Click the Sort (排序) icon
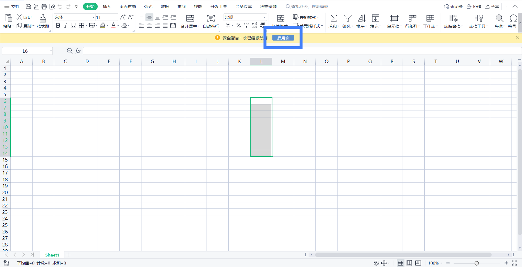This screenshot has width=522, height=267. pos(361,18)
